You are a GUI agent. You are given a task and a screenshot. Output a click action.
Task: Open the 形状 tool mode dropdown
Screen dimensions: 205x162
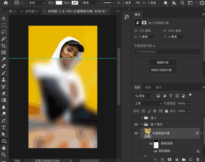(37, 3)
